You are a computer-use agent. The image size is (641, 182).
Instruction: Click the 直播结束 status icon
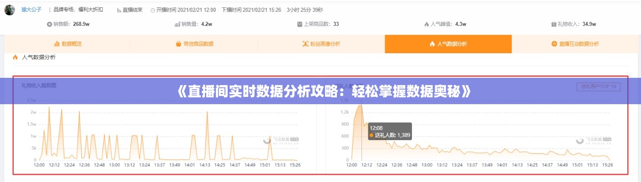[x=119, y=10]
